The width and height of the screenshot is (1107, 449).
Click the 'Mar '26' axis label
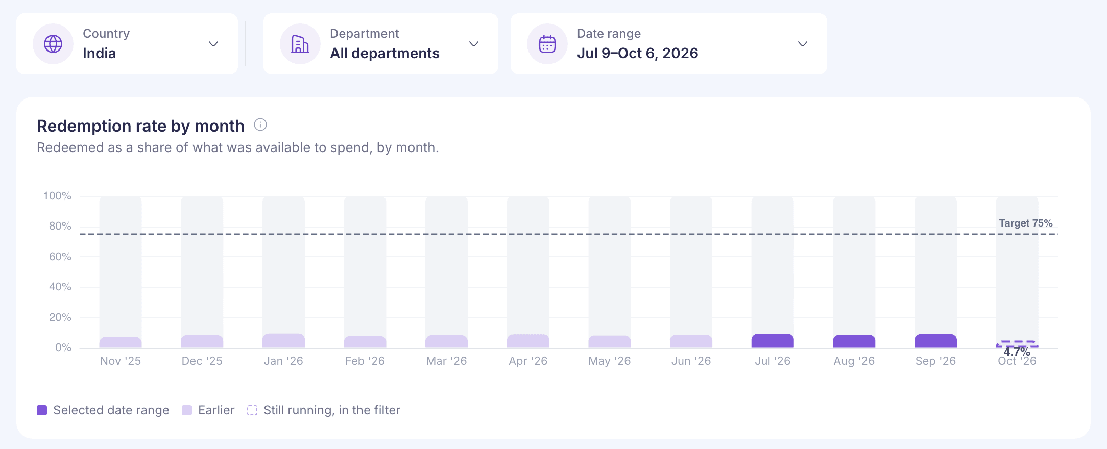point(447,361)
